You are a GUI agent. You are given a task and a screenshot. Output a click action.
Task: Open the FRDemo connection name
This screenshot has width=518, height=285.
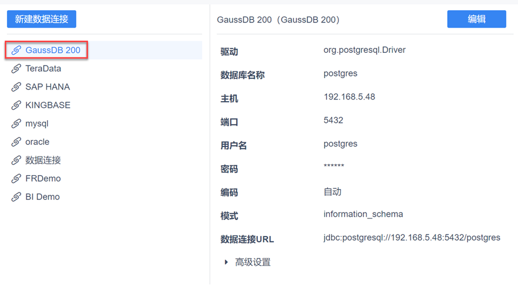coord(43,179)
